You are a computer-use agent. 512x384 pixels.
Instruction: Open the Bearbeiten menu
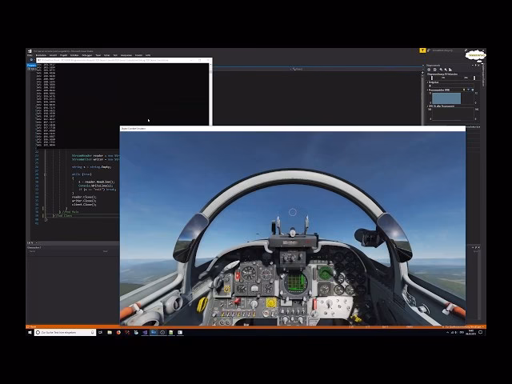click(x=41, y=55)
